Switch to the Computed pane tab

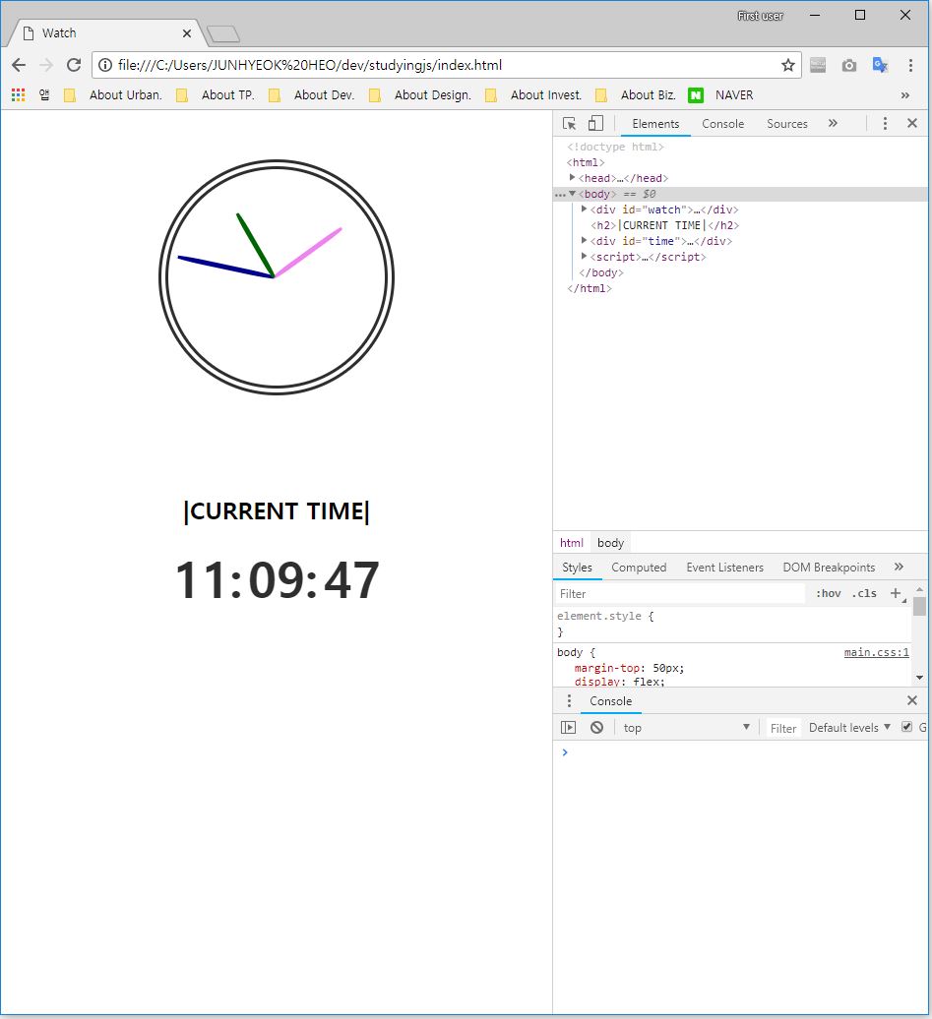point(639,568)
